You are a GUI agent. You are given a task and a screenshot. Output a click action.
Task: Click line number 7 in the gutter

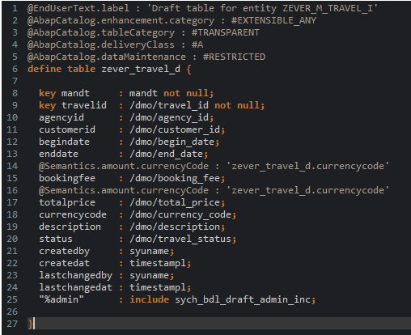[15, 81]
